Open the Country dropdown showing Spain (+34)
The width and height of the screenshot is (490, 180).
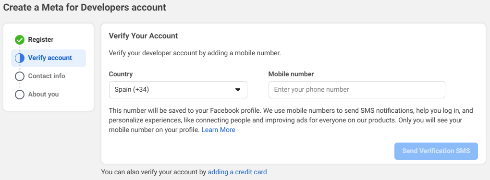[x=178, y=90]
